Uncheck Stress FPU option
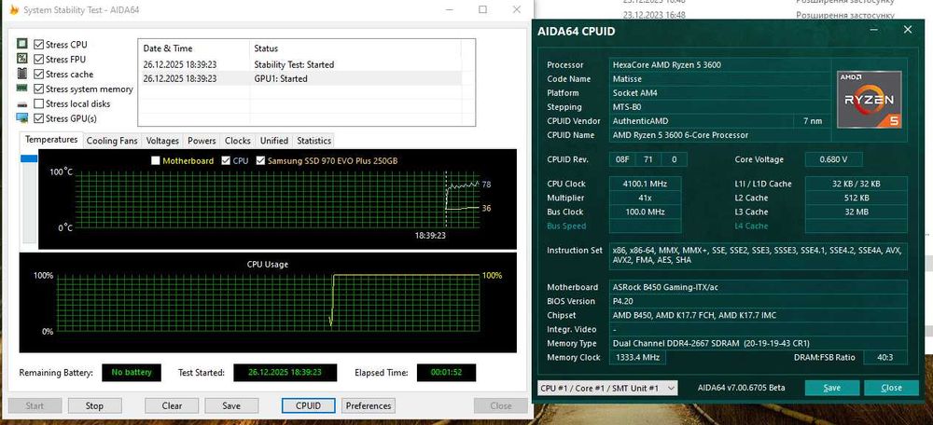Image resolution: width=933 pixels, height=425 pixels. pos(38,60)
